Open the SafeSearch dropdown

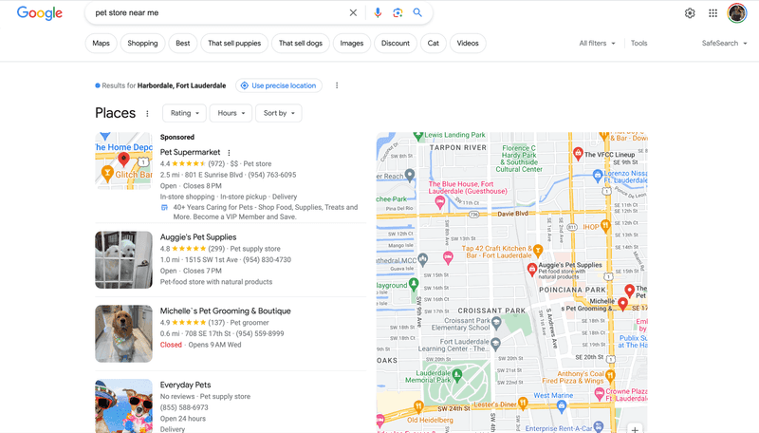[724, 43]
